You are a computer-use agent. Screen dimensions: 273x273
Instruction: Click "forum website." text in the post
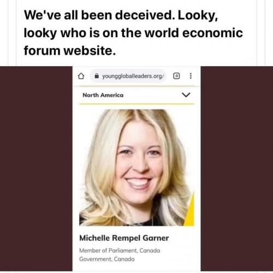coord(70,50)
